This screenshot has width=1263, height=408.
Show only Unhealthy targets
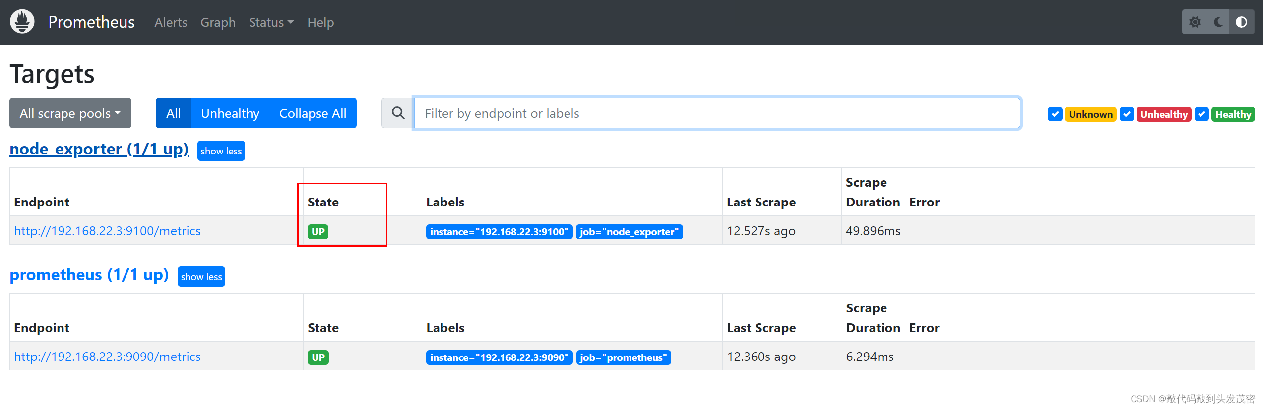(230, 113)
